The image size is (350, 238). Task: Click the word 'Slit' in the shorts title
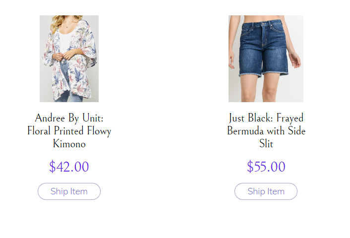coord(266,144)
